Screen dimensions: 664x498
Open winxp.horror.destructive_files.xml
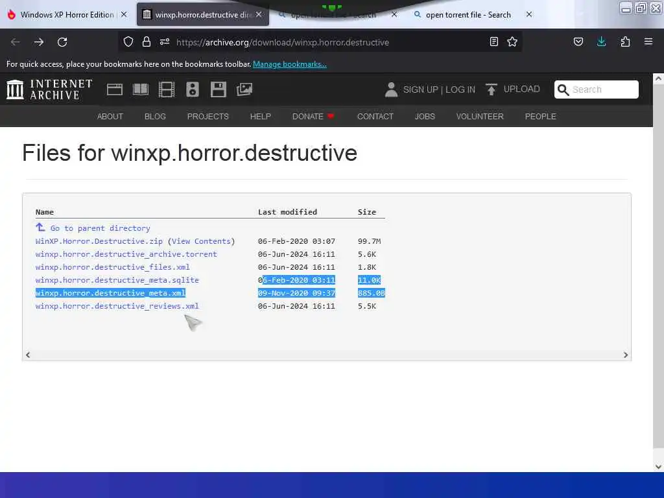[x=113, y=267]
